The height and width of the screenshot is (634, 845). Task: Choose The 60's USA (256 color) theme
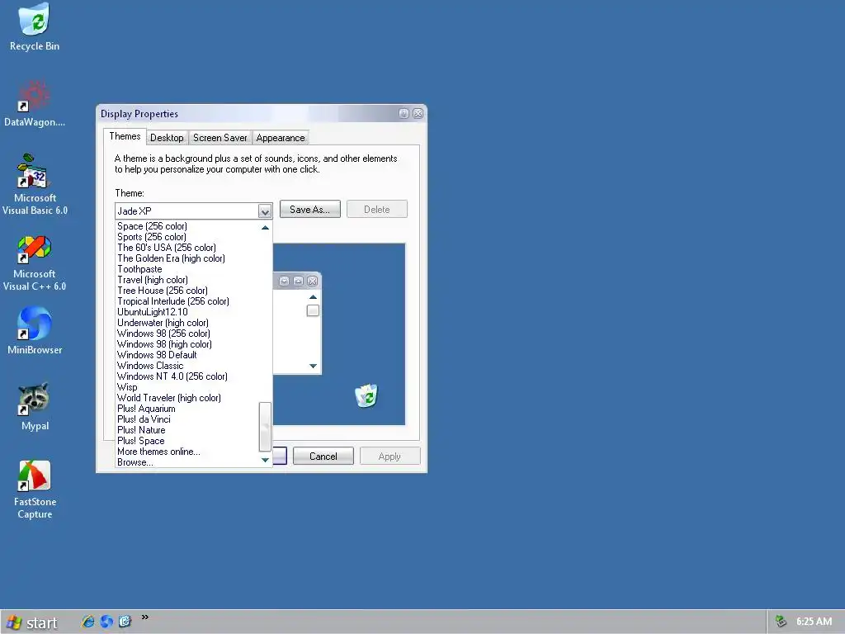point(187,248)
